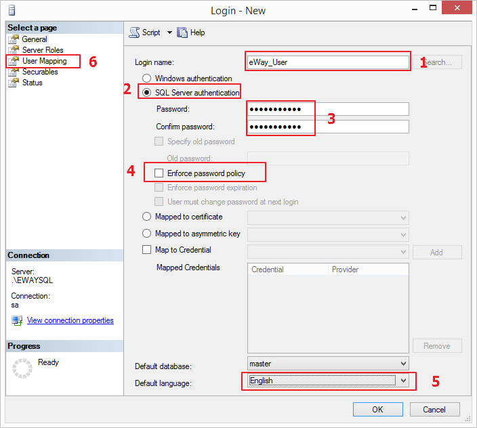Viewport: 477px width, 428px height.
Task: Click the Script scroll icon in toolbar
Action: click(134, 33)
